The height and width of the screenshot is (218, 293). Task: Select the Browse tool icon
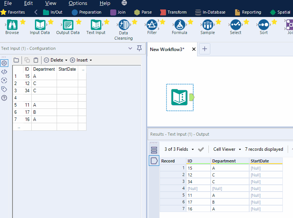click(x=12, y=25)
